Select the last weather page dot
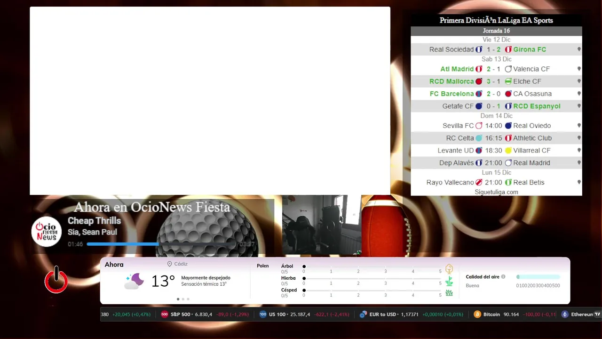Image resolution: width=602 pixels, height=339 pixels. [188, 299]
